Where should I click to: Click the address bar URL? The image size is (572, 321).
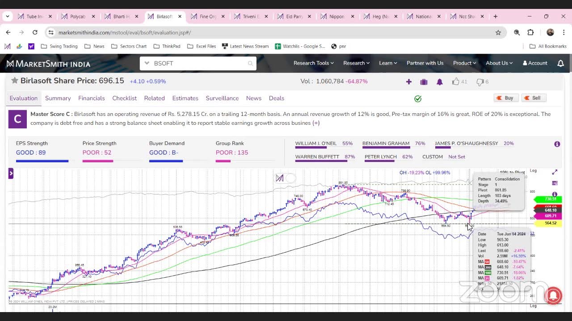[125, 33]
